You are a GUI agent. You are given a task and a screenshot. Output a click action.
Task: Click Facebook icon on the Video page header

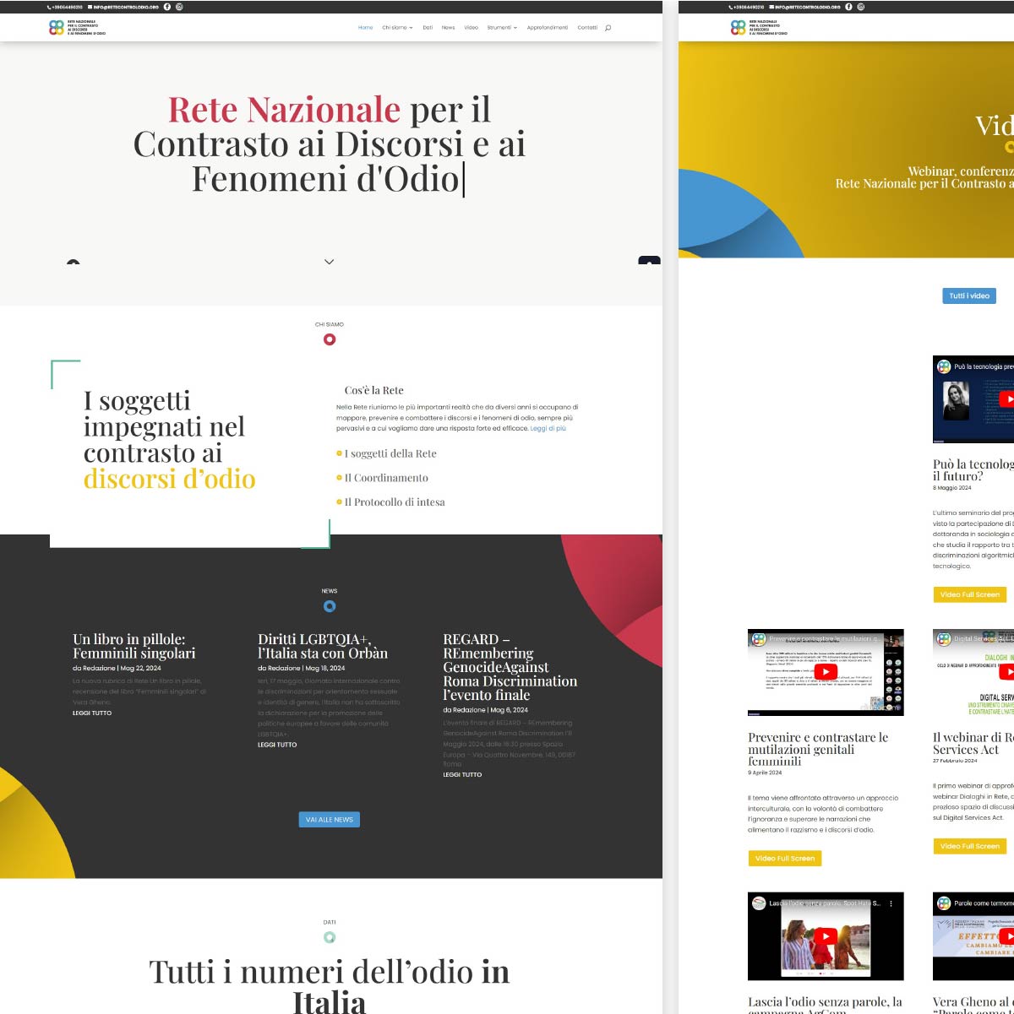coord(848,7)
